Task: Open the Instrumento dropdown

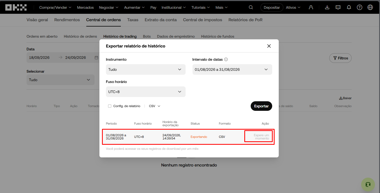Action: click(146, 69)
